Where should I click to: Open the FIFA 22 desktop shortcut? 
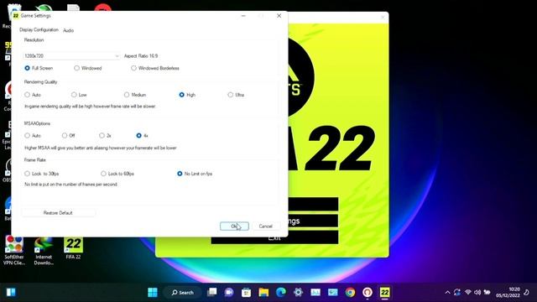click(x=73, y=248)
